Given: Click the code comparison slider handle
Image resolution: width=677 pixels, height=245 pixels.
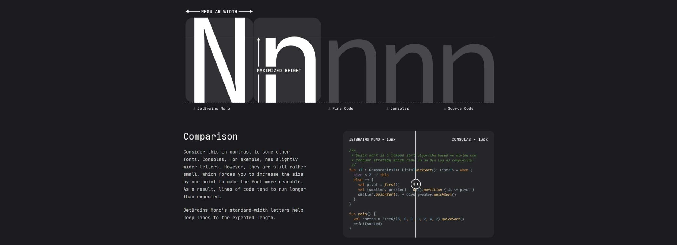Looking at the screenshot, I should 416,184.
